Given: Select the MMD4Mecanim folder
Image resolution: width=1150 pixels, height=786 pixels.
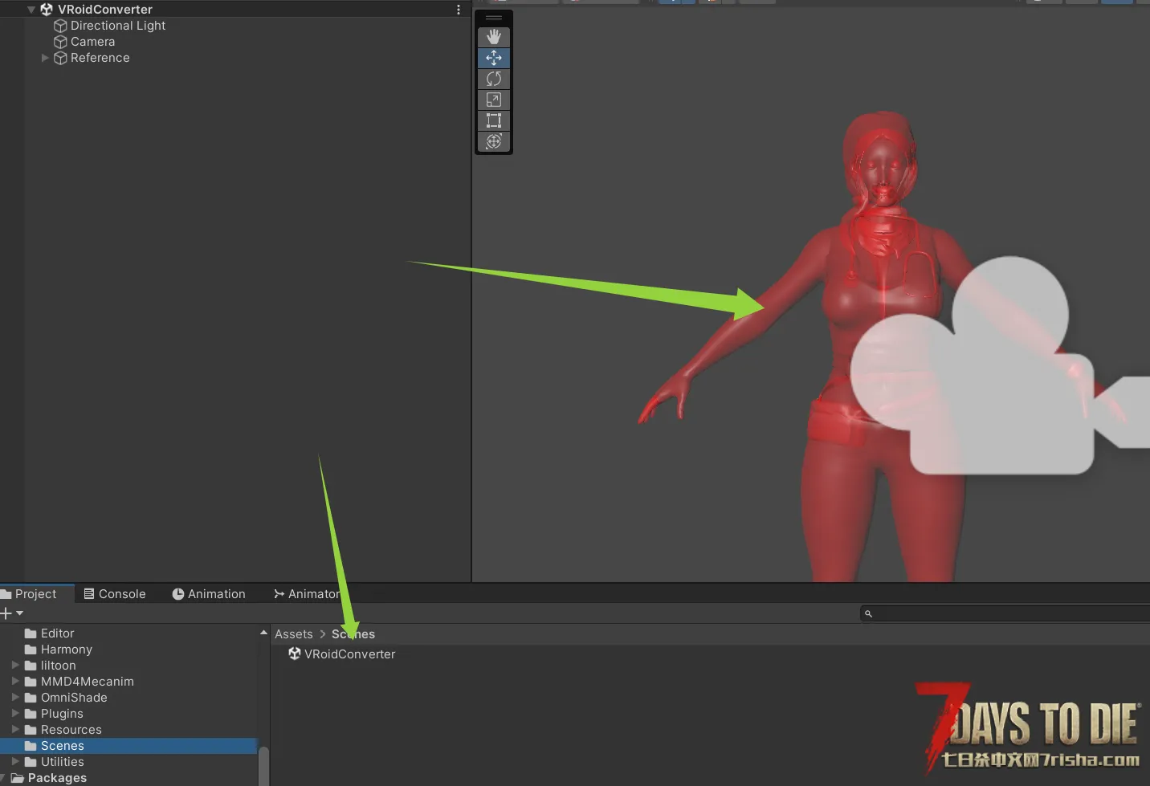Looking at the screenshot, I should [x=87, y=682].
